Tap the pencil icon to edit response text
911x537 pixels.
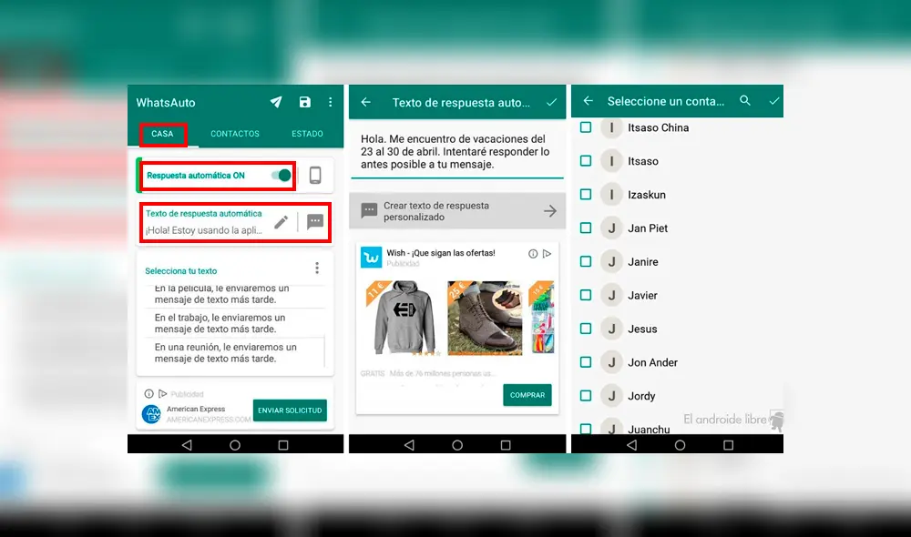282,221
